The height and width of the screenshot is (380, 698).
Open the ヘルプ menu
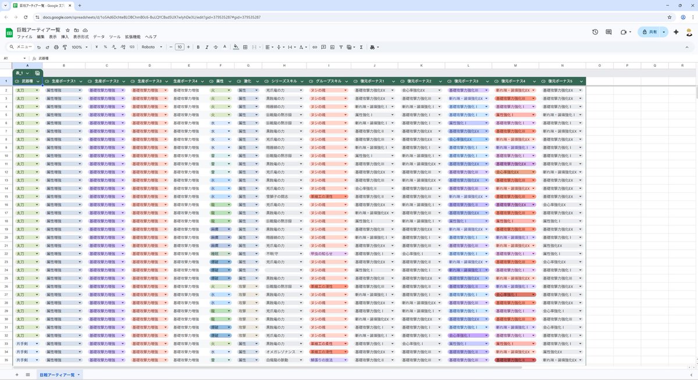pyautogui.click(x=151, y=37)
